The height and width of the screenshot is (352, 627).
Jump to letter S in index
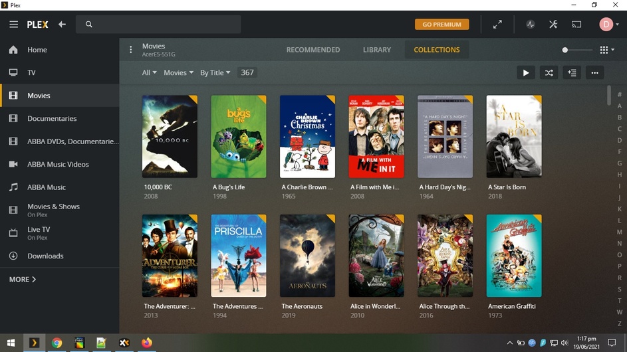click(x=620, y=290)
